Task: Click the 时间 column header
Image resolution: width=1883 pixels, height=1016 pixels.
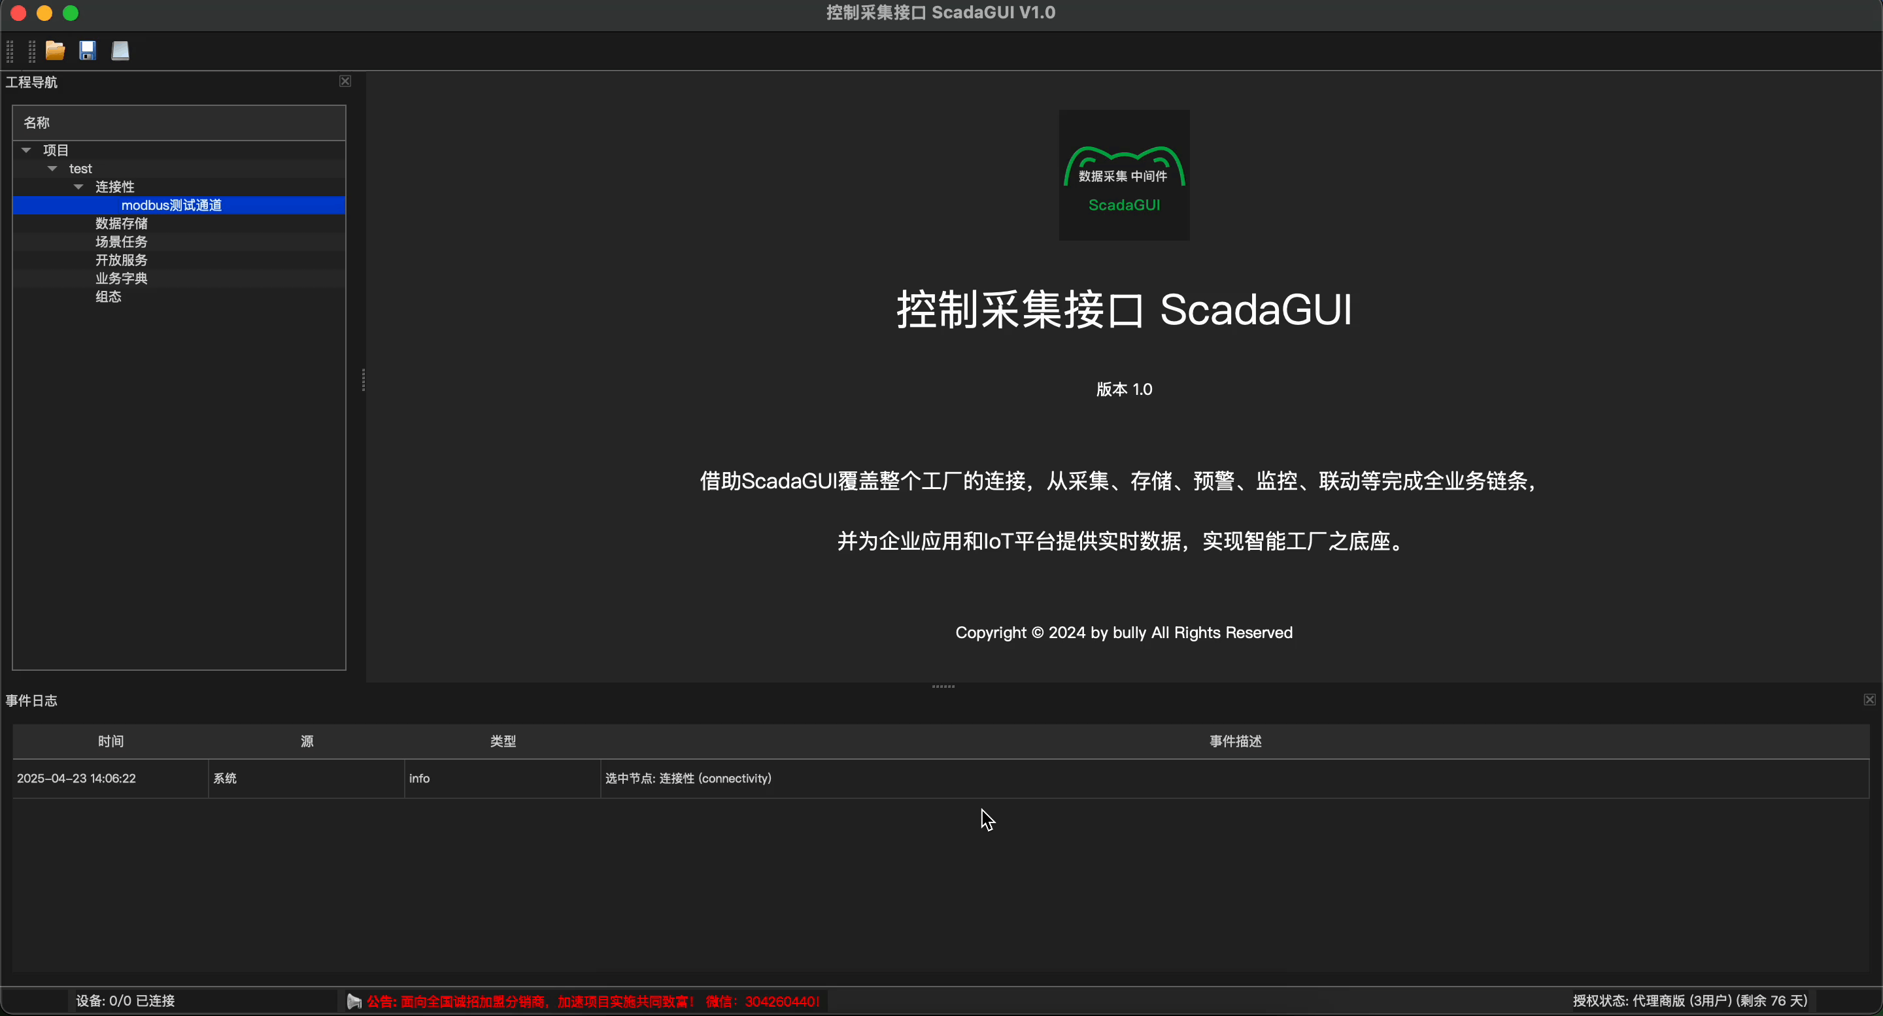Action: (x=110, y=741)
